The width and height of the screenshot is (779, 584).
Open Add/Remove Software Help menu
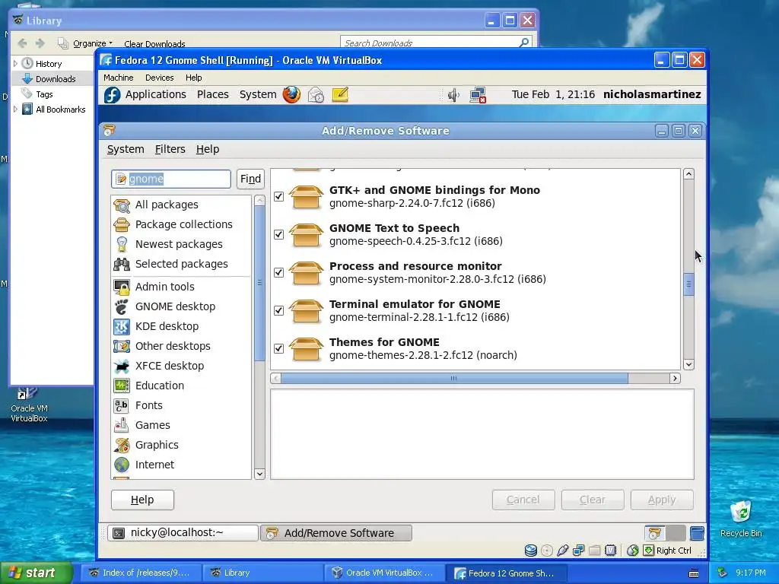click(x=208, y=149)
